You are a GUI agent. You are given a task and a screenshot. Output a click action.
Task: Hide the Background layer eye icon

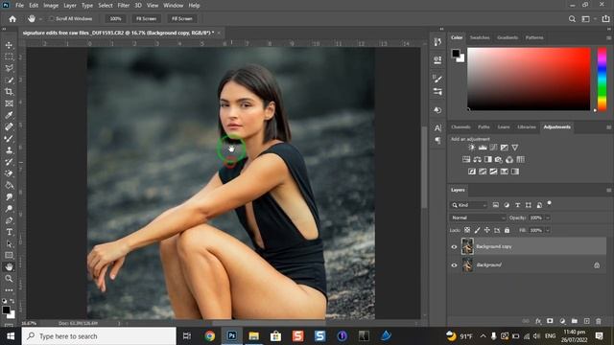pyautogui.click(x=454, y=265)
